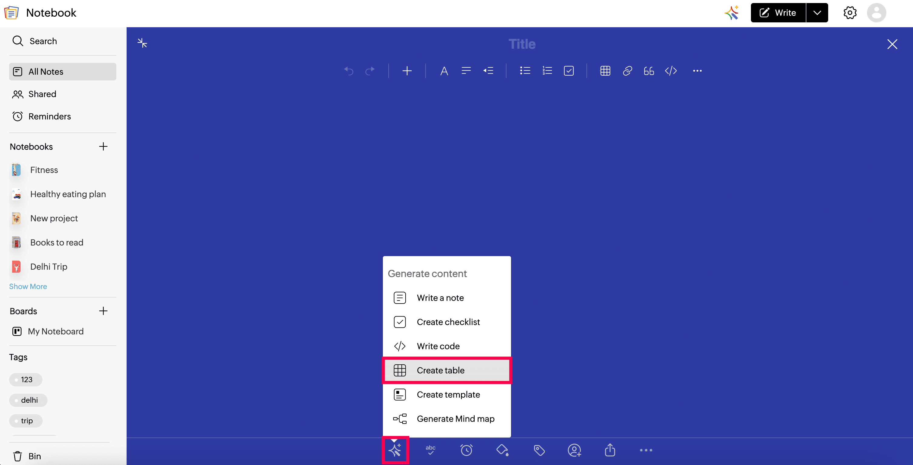Select Write a note option
Viewport: 913px width, 465px height.
[447, 298]
